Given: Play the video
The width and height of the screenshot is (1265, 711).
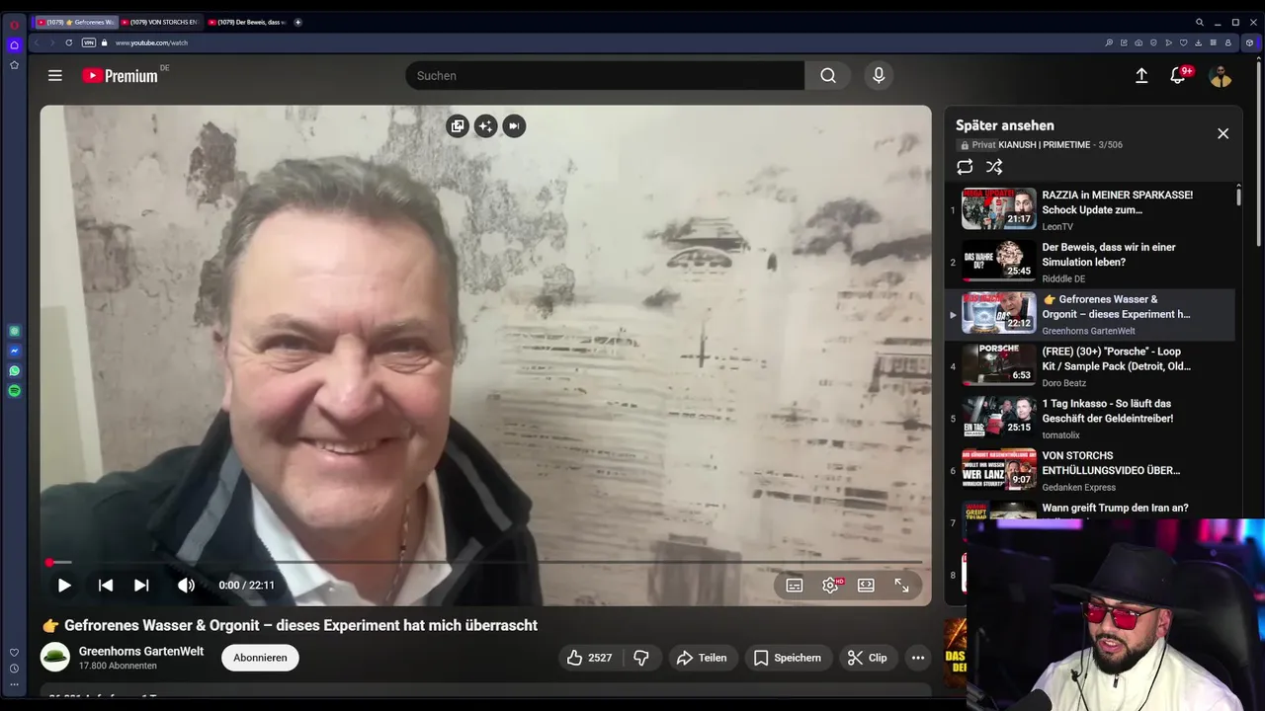Looking at the screenshot, I should coord(64,585).
